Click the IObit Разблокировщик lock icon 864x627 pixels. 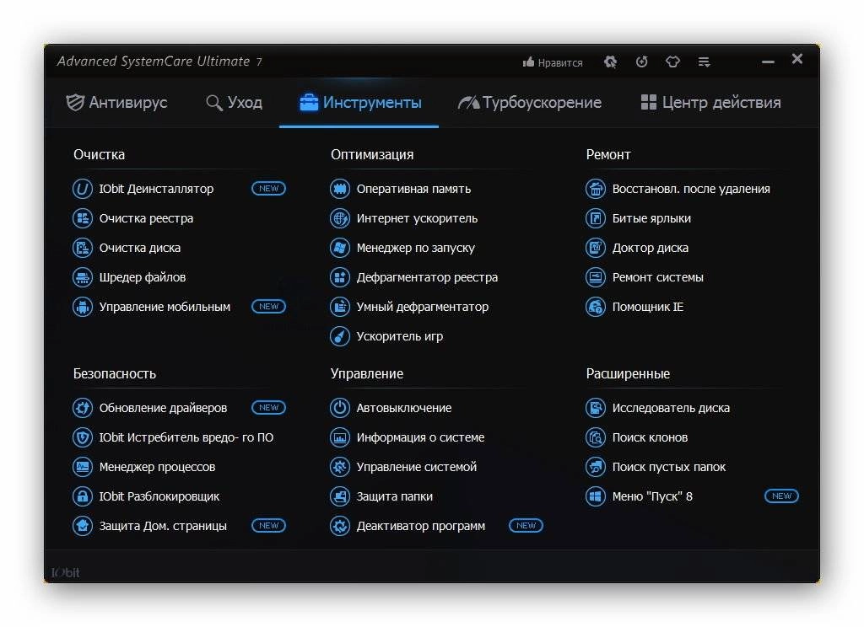point(83,496)
